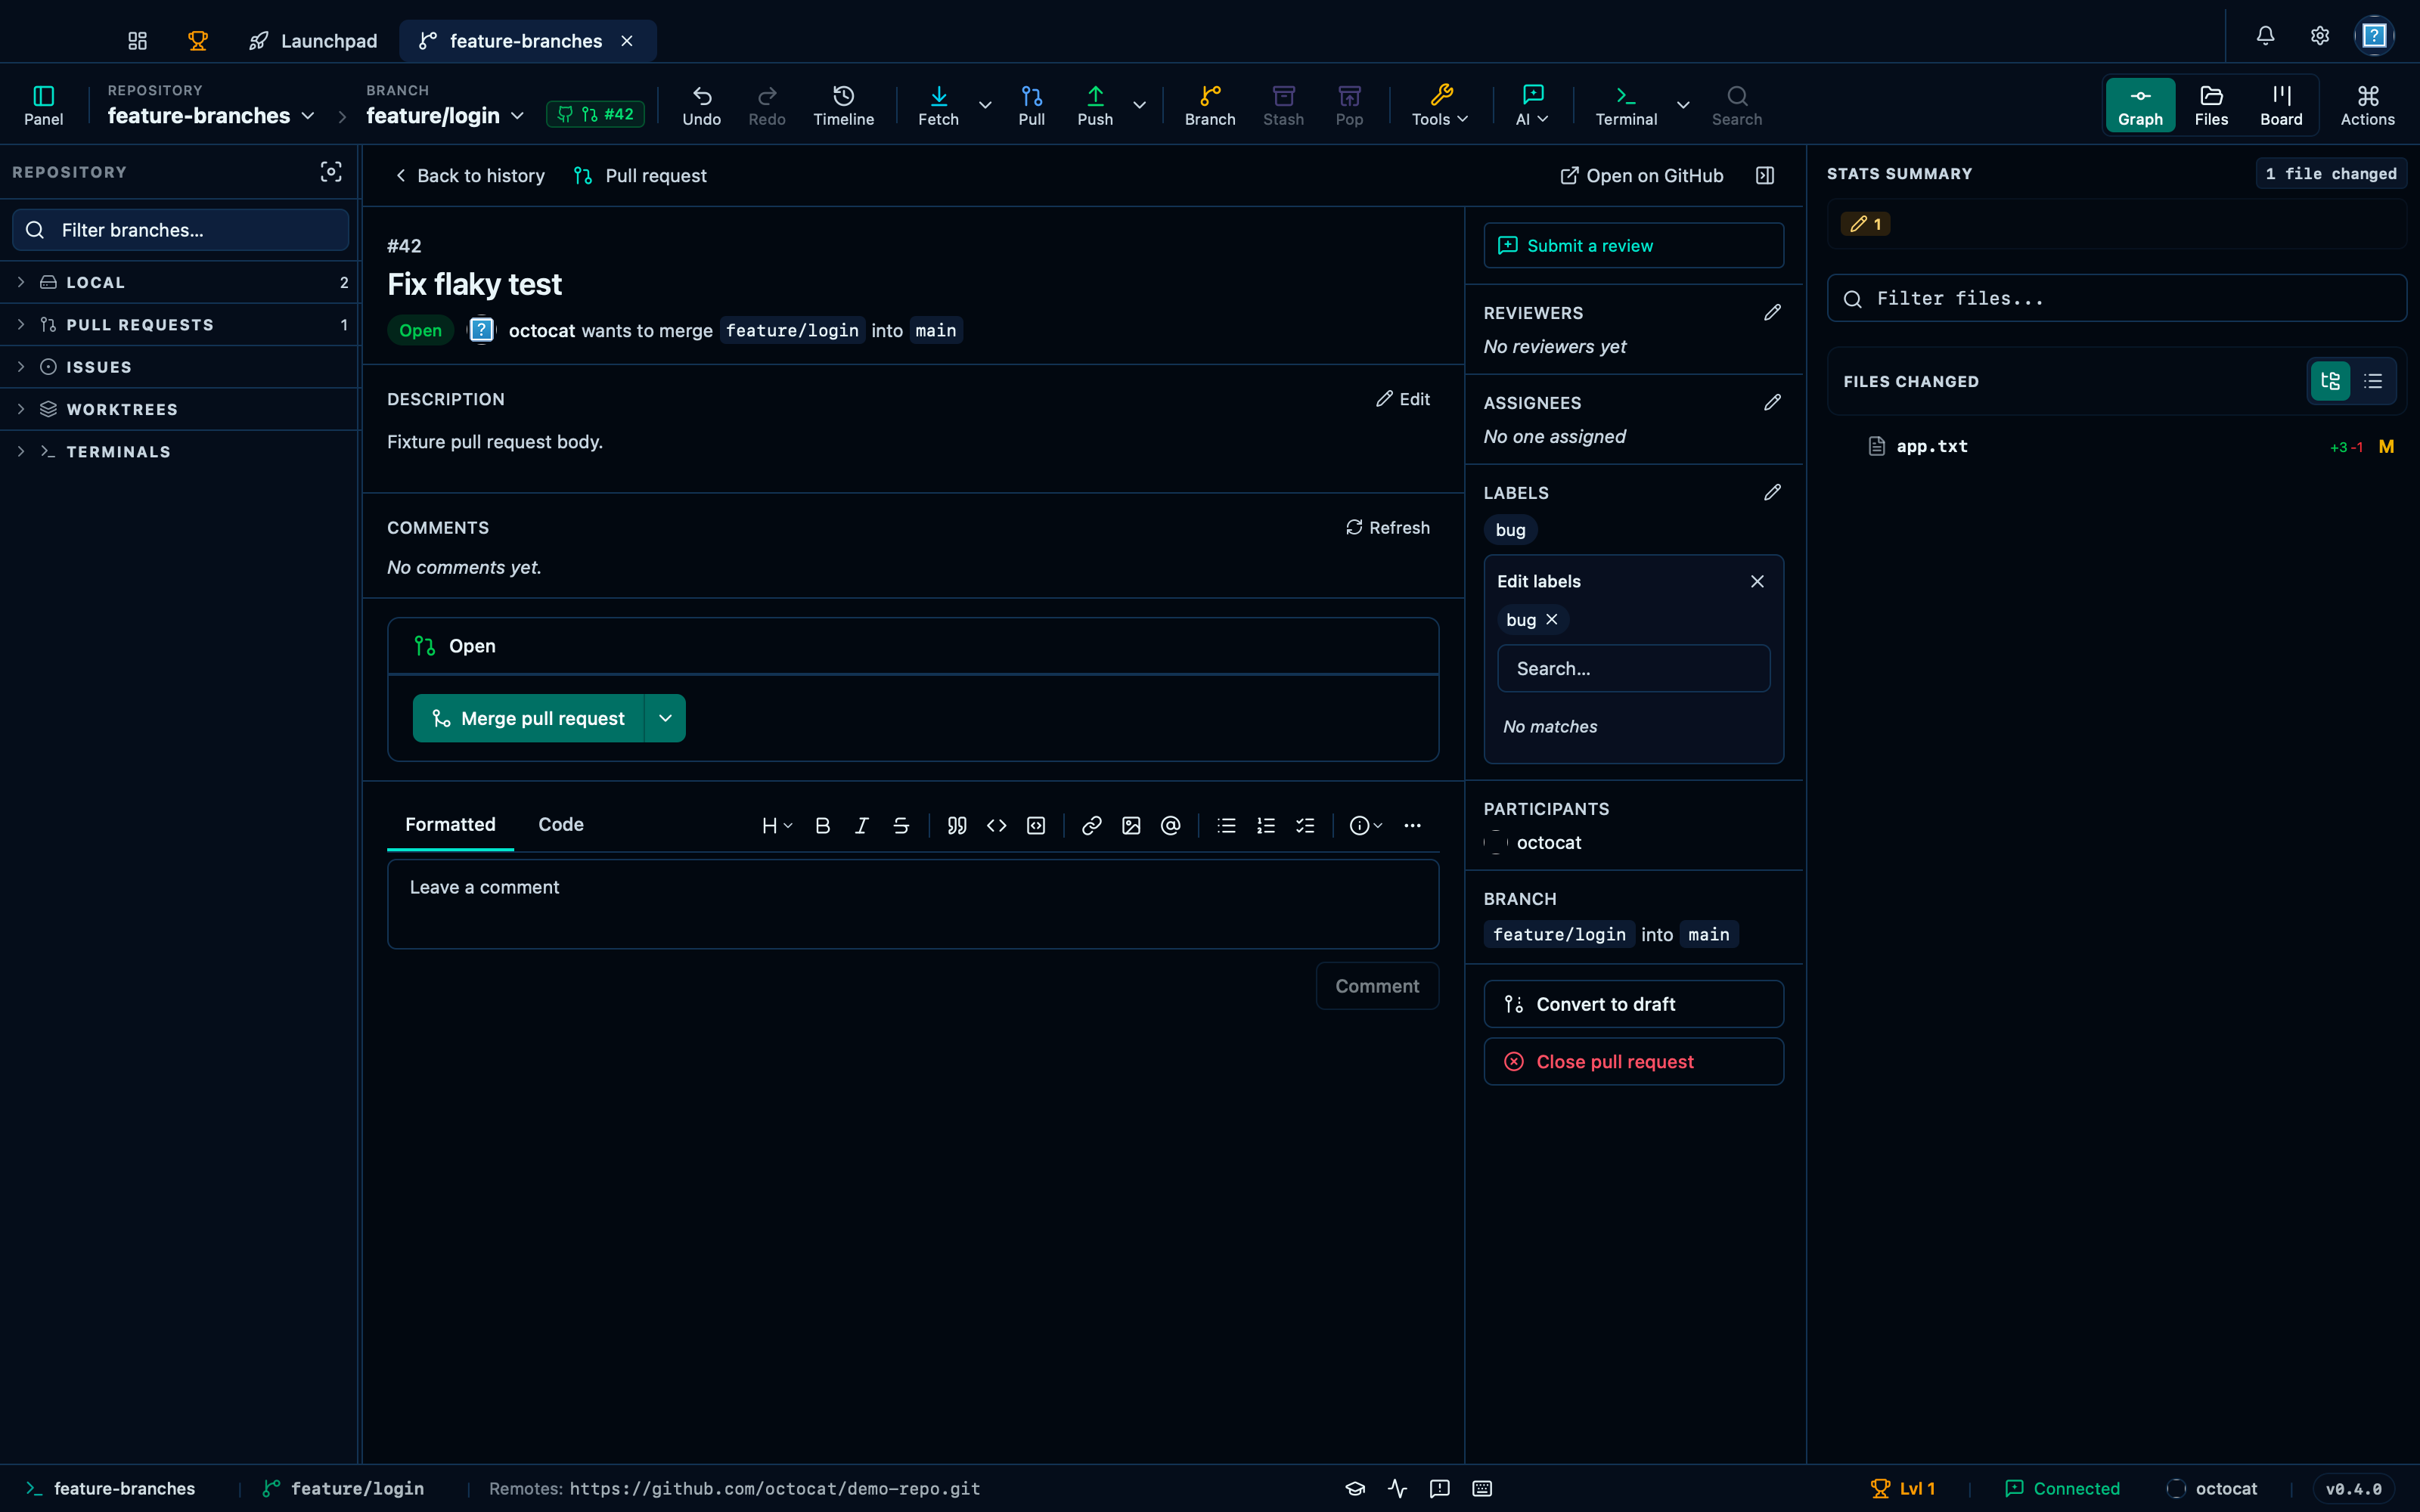2420x1512 pixels.
Task: Click the Search toolbar icon
Action: click(x=1737, y=105)
